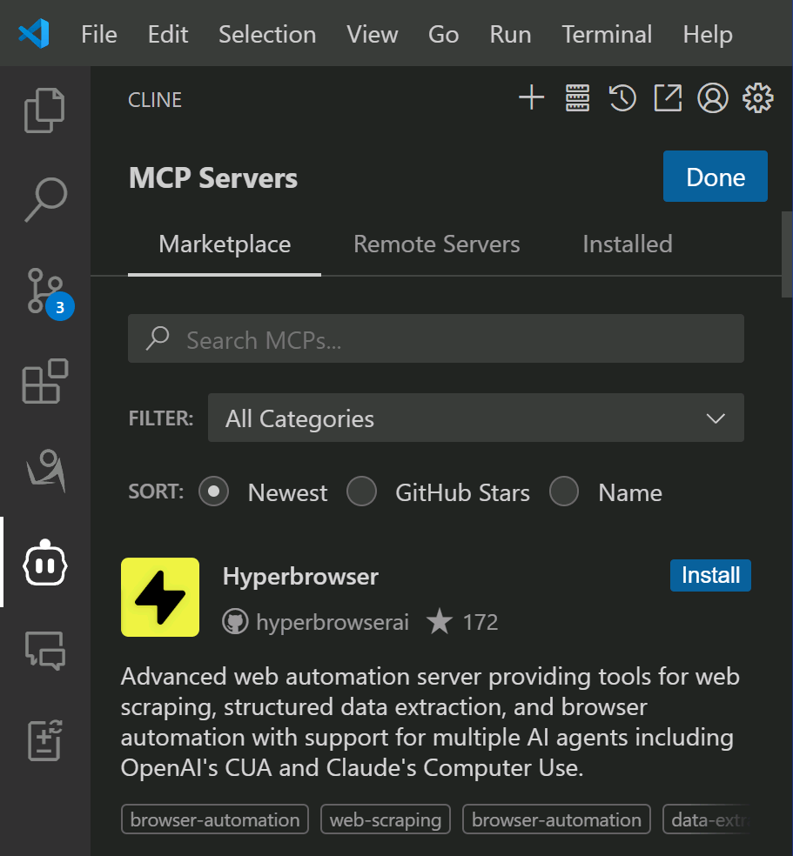Open Cline account profile icon
The width and height of the screenshot is (793, 856).
click(x=712, y=98)
